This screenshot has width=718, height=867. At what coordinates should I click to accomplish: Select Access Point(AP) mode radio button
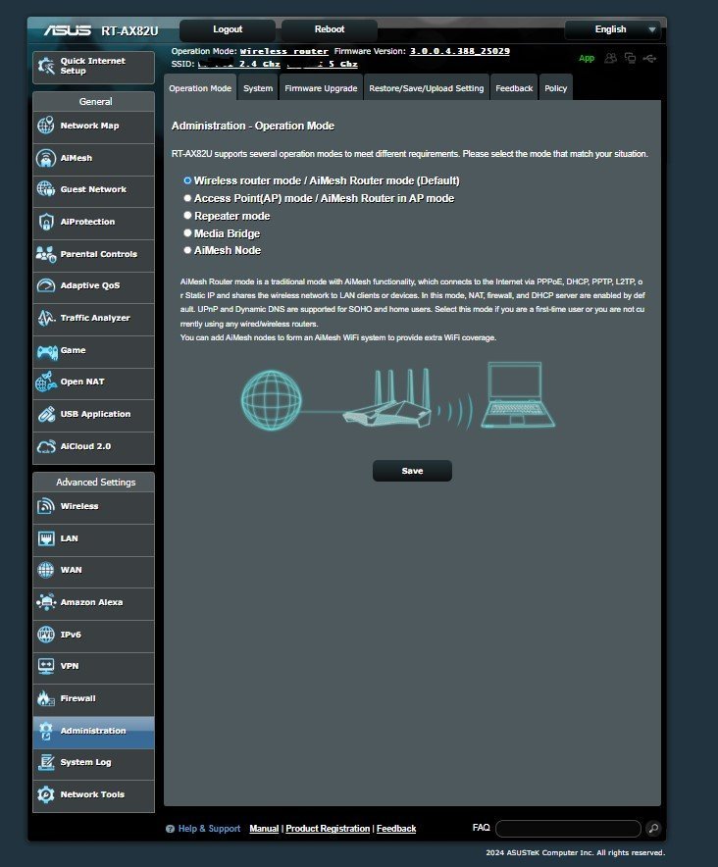tap(187, 198)
